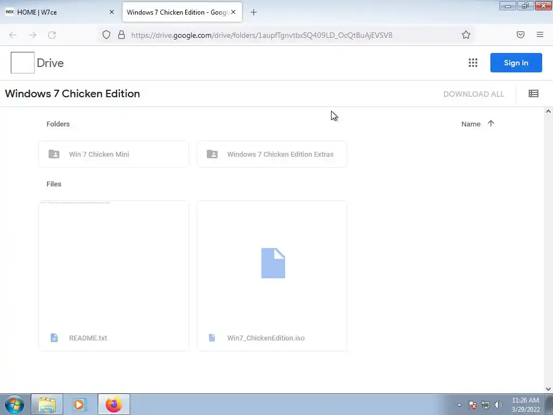Bookmark this page with the star
The width and height of the screenshot is (553, 415).
[466, 35]
